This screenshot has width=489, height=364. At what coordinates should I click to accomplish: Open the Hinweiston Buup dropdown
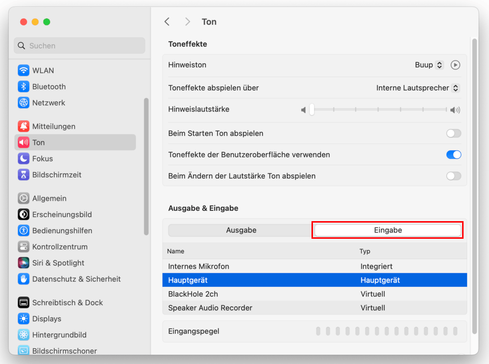(429, 65)
